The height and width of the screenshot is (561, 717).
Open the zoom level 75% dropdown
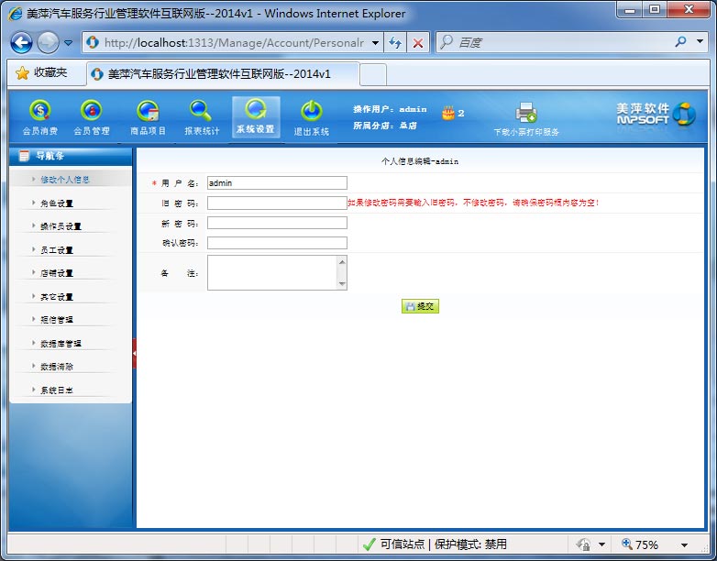pos(684,544)
